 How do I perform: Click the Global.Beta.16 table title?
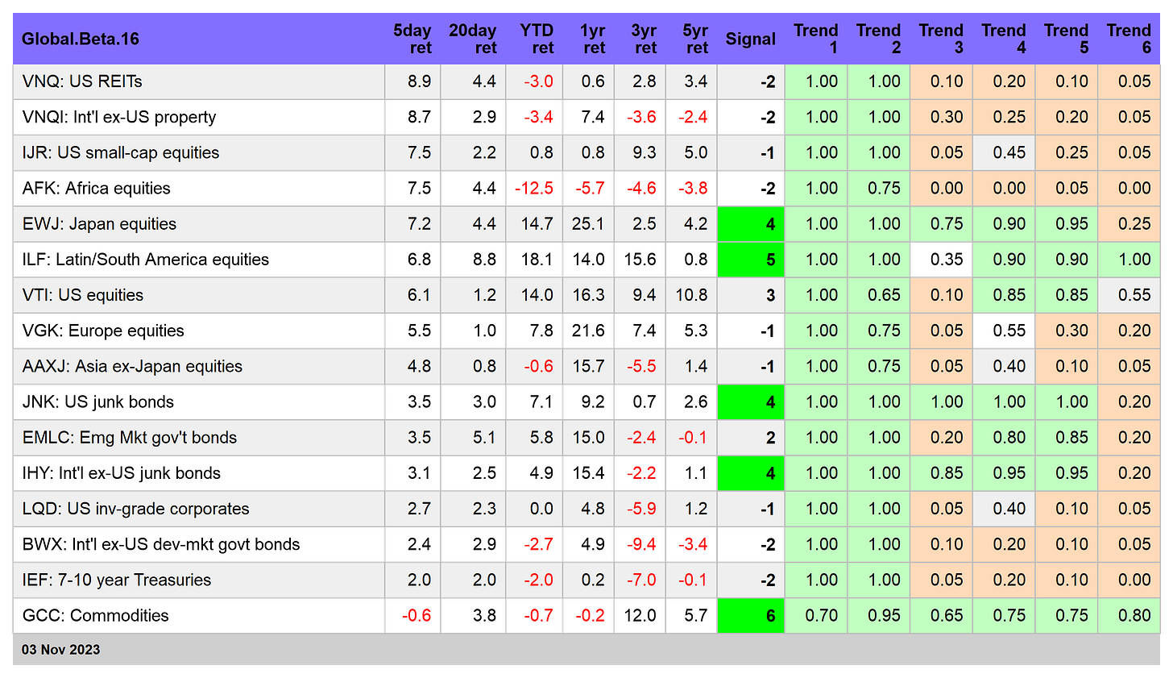pyautogui.click(x=81, y=39)
